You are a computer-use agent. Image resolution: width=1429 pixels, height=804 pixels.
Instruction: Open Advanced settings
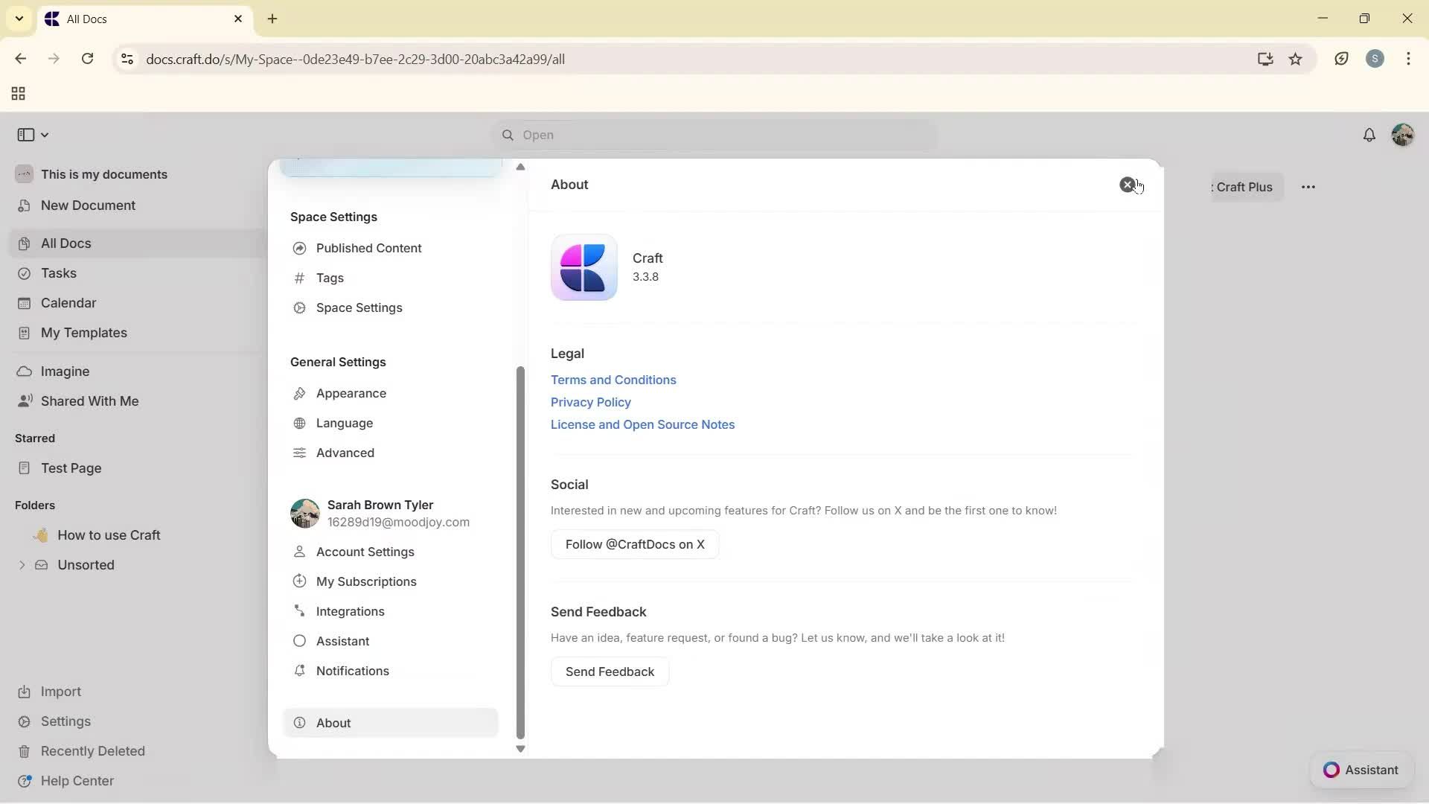(x=345, y=453)
